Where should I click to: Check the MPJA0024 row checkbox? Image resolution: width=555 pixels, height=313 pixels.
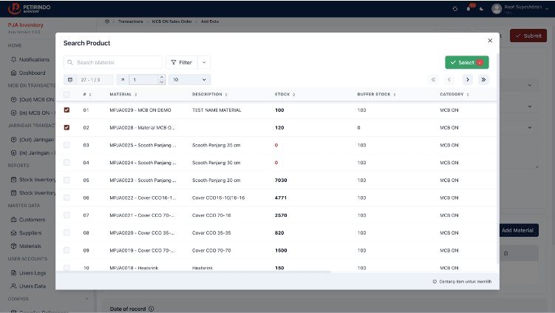[67, 162]
